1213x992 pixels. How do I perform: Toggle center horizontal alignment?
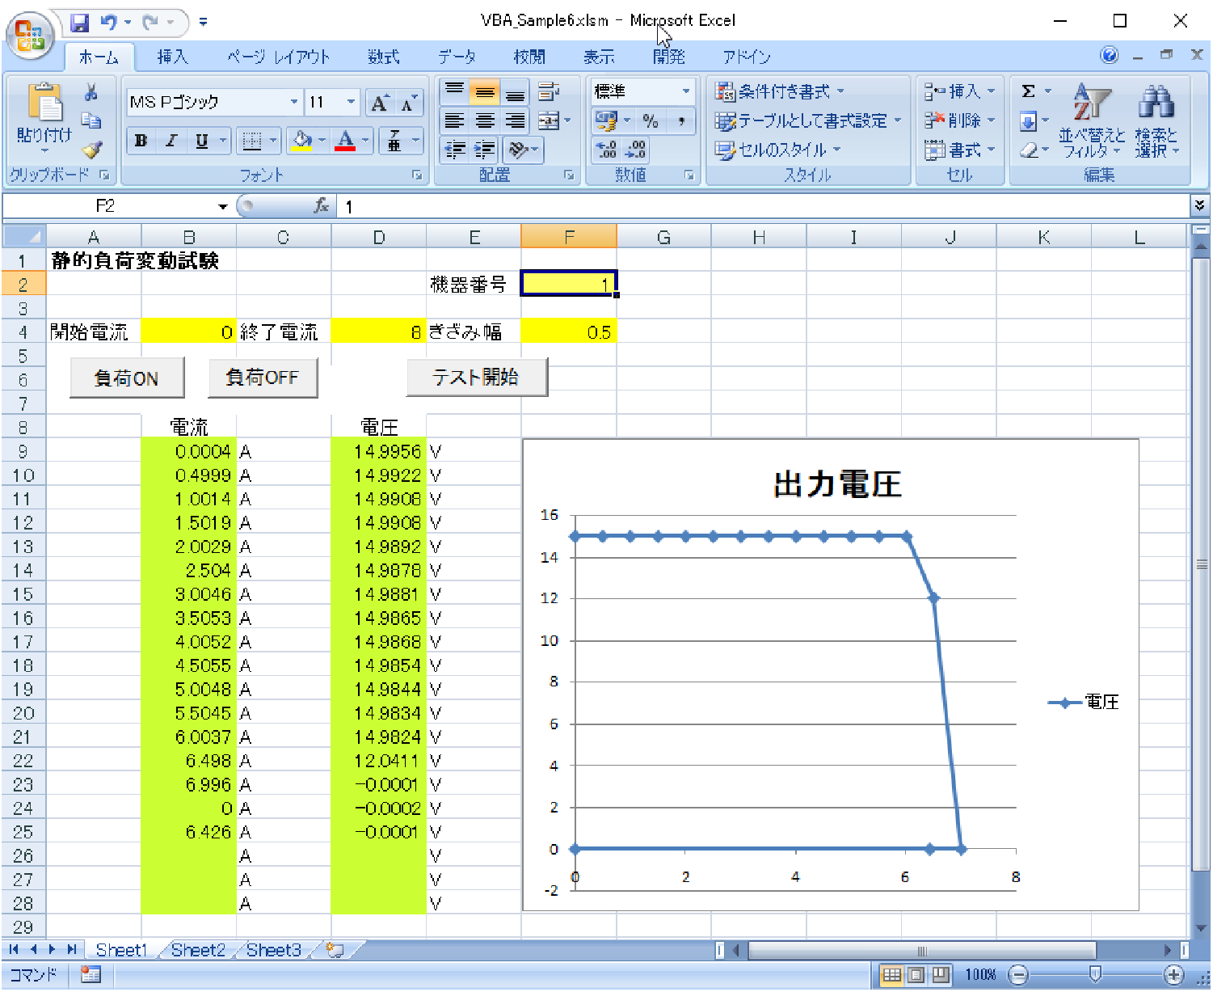485,121
